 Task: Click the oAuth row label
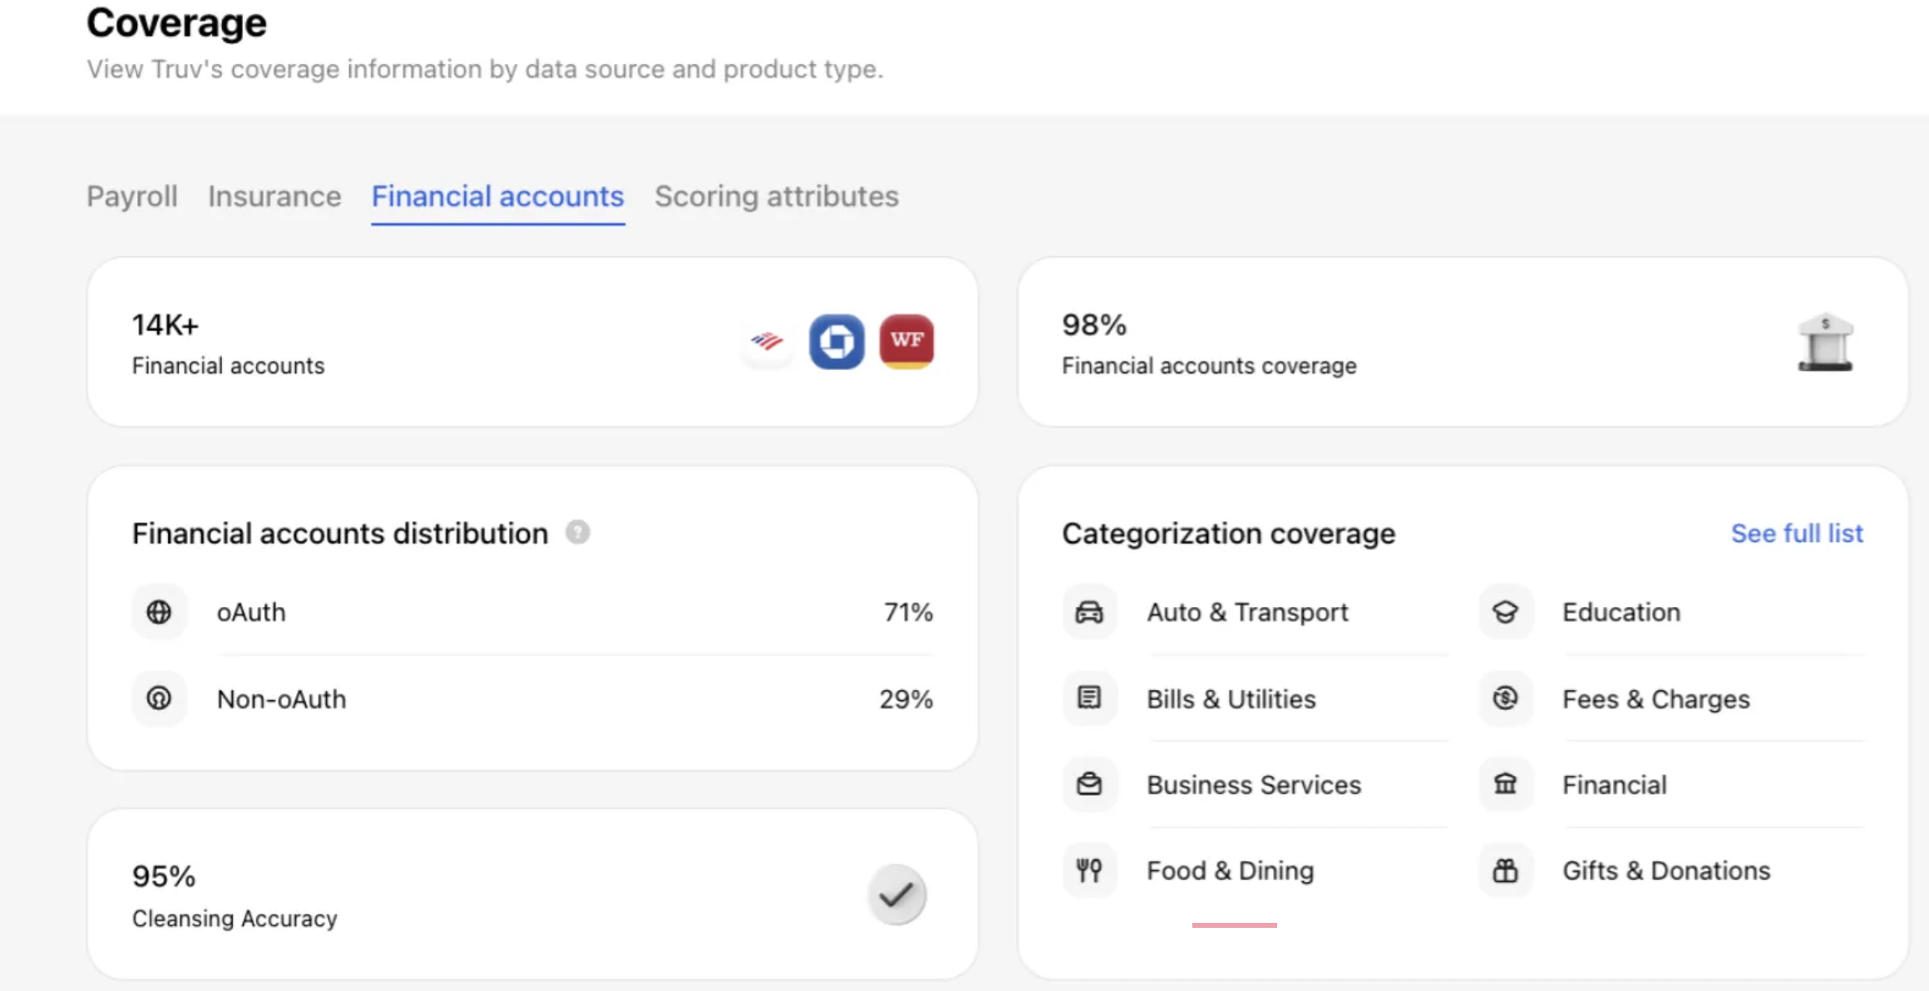coord(251,612)
